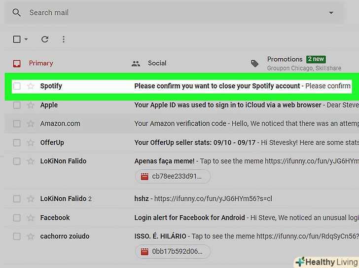Open the More three-dot menu
This screenshot has width=359, height=268.
(64, 39)
